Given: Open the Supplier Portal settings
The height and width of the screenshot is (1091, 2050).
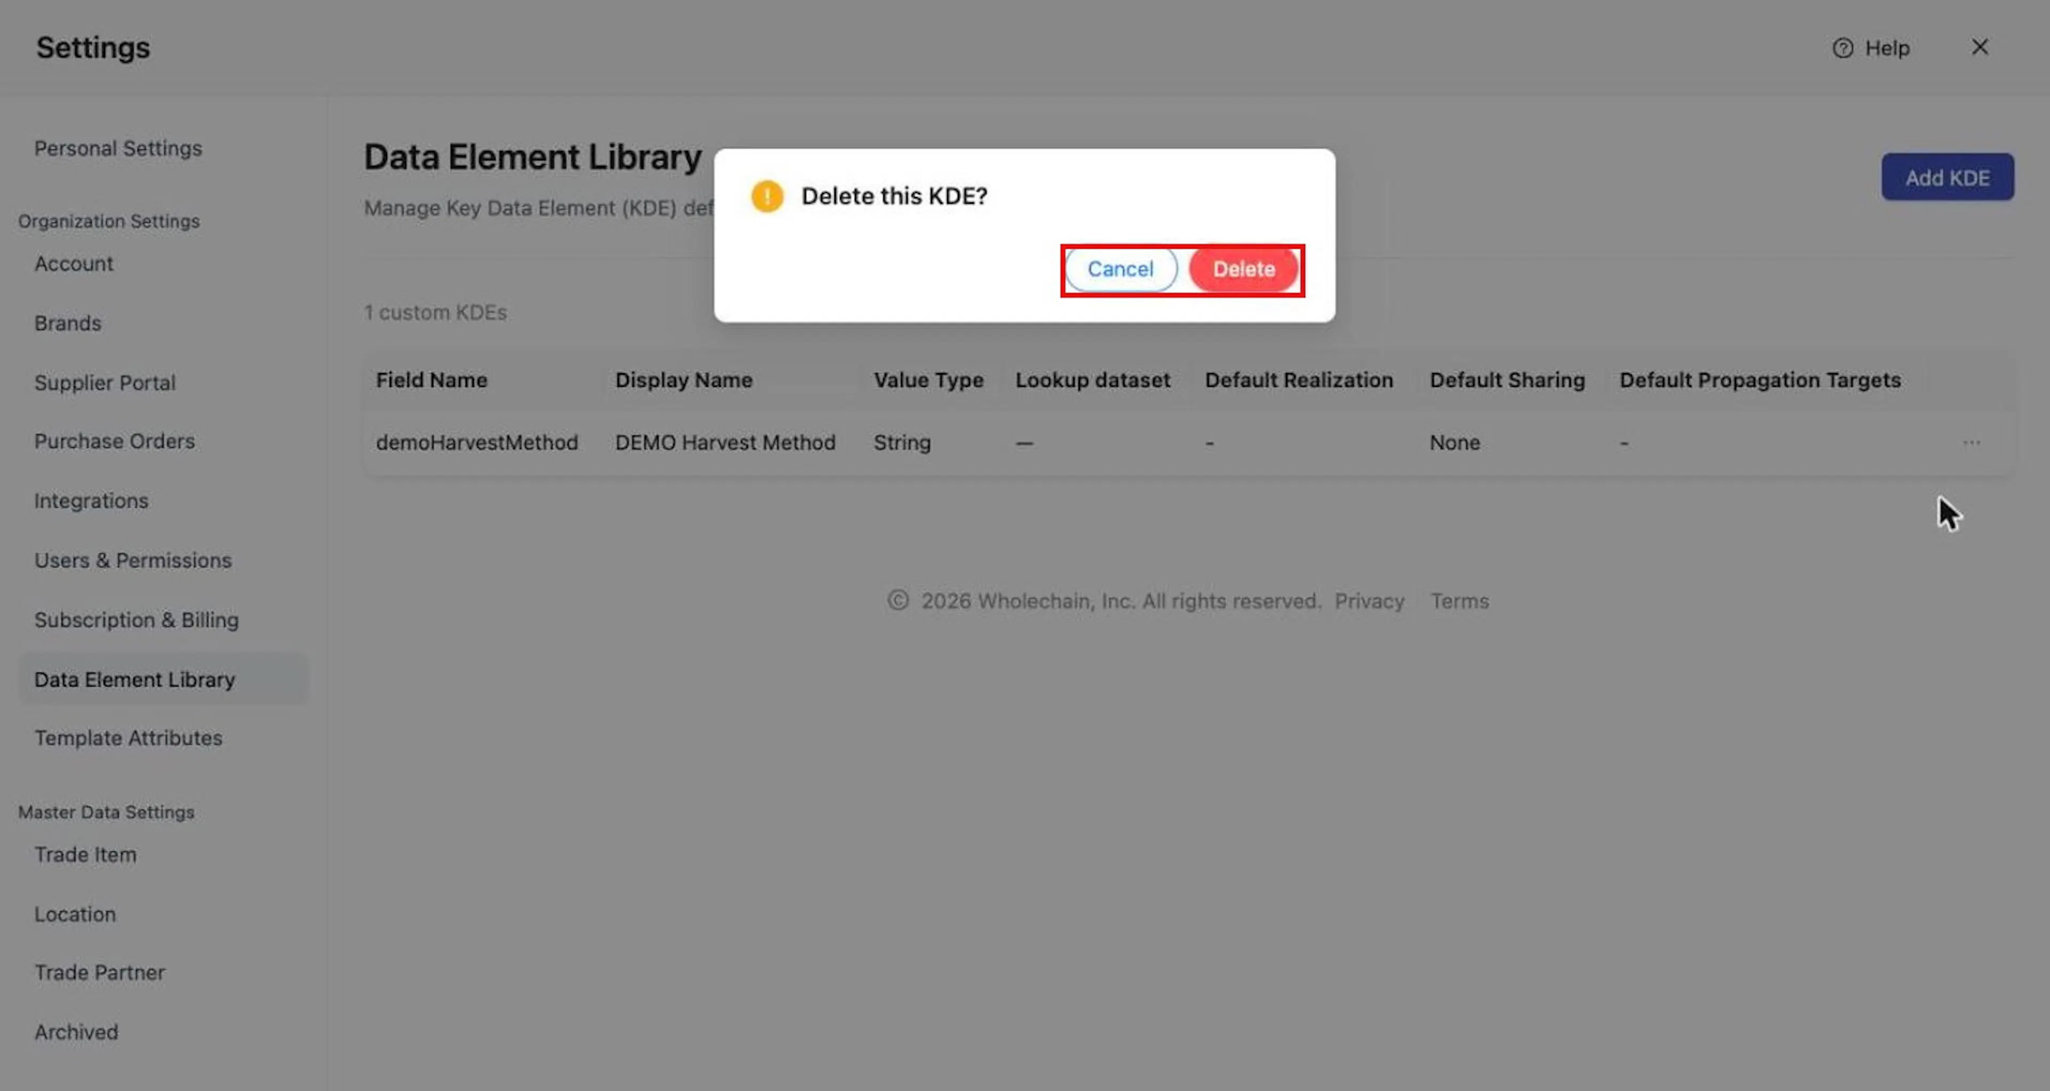Looking at the screenshot, I should (104, 383).
